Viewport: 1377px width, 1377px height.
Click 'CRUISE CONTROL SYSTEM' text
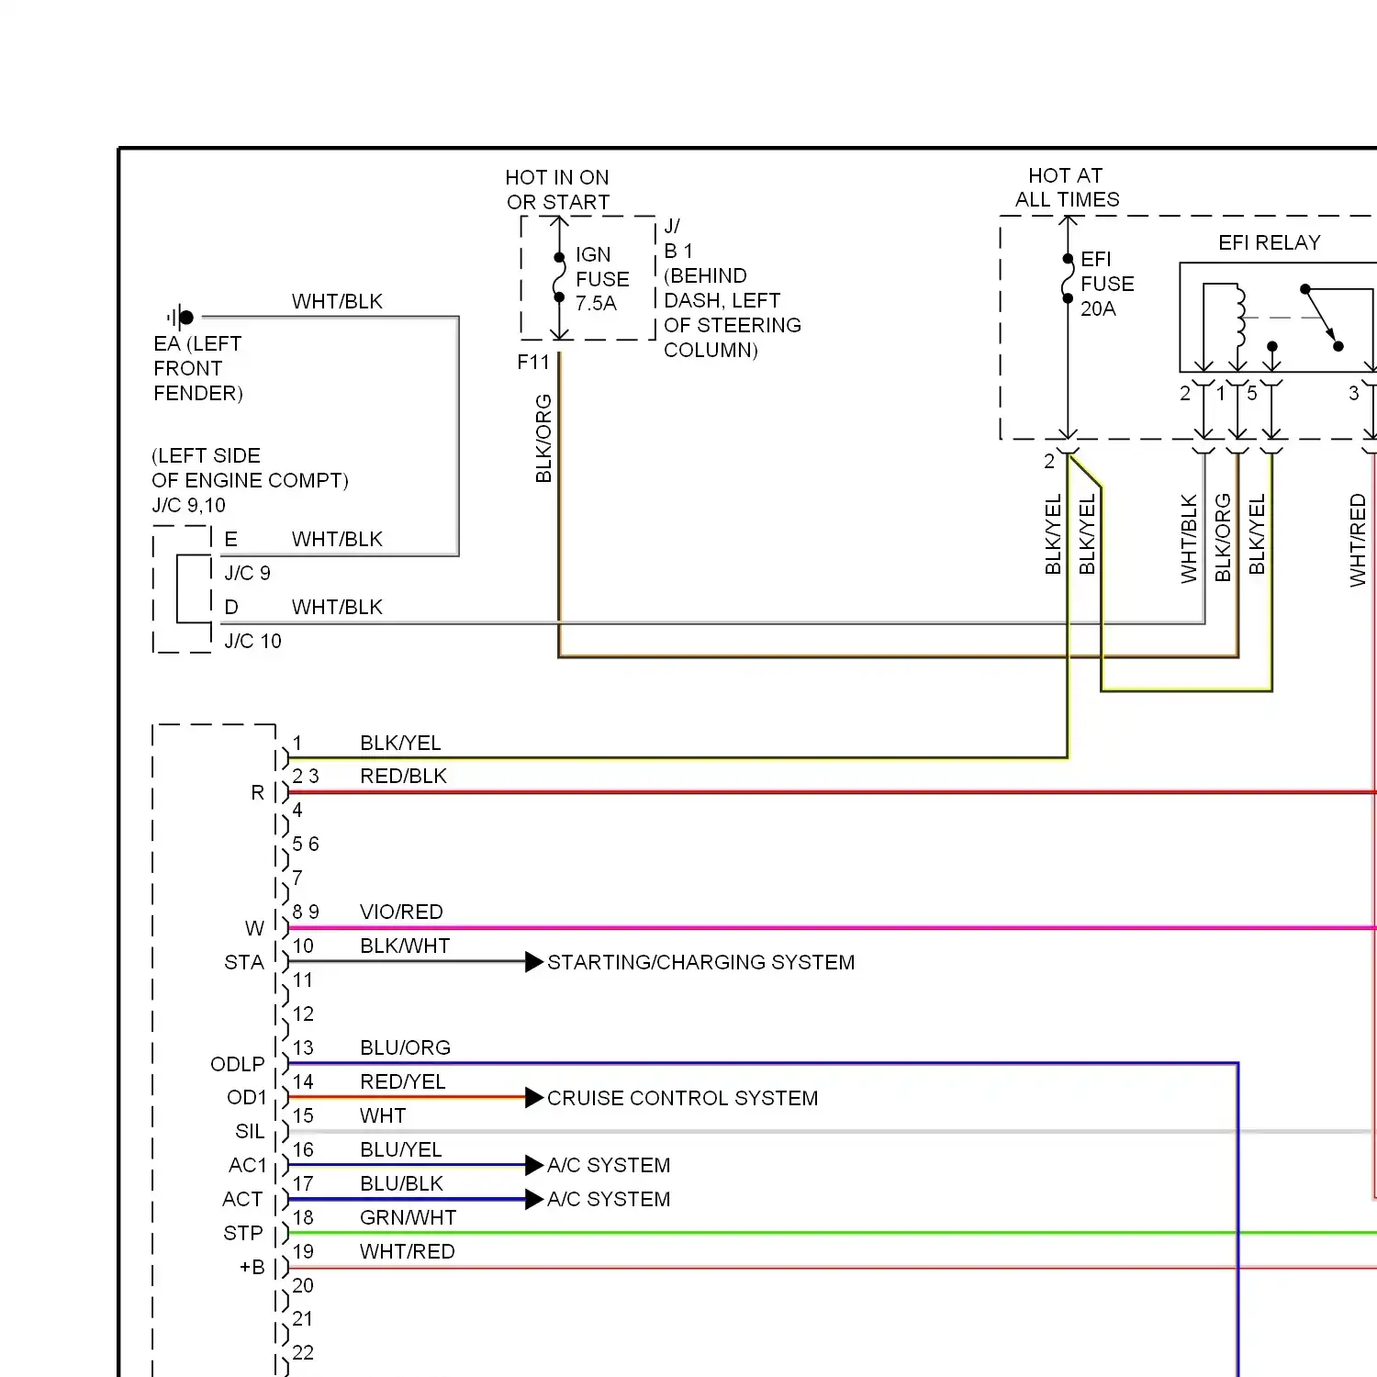[x=682, y=1098]
